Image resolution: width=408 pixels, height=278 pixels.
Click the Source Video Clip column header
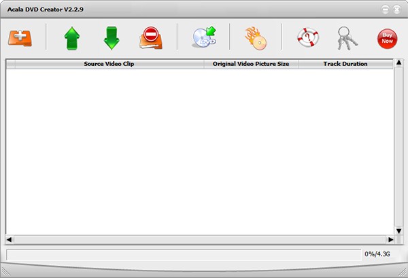pyautogui.click(x=109, y=64)
